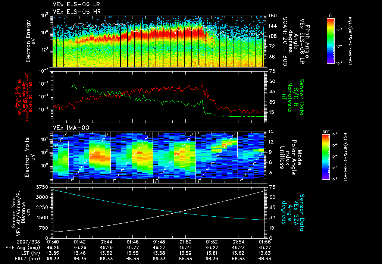Click the 'V-E Ang (deg)' row label
Viewport: 382px width, 264px height.
click(x=23, y=248)
